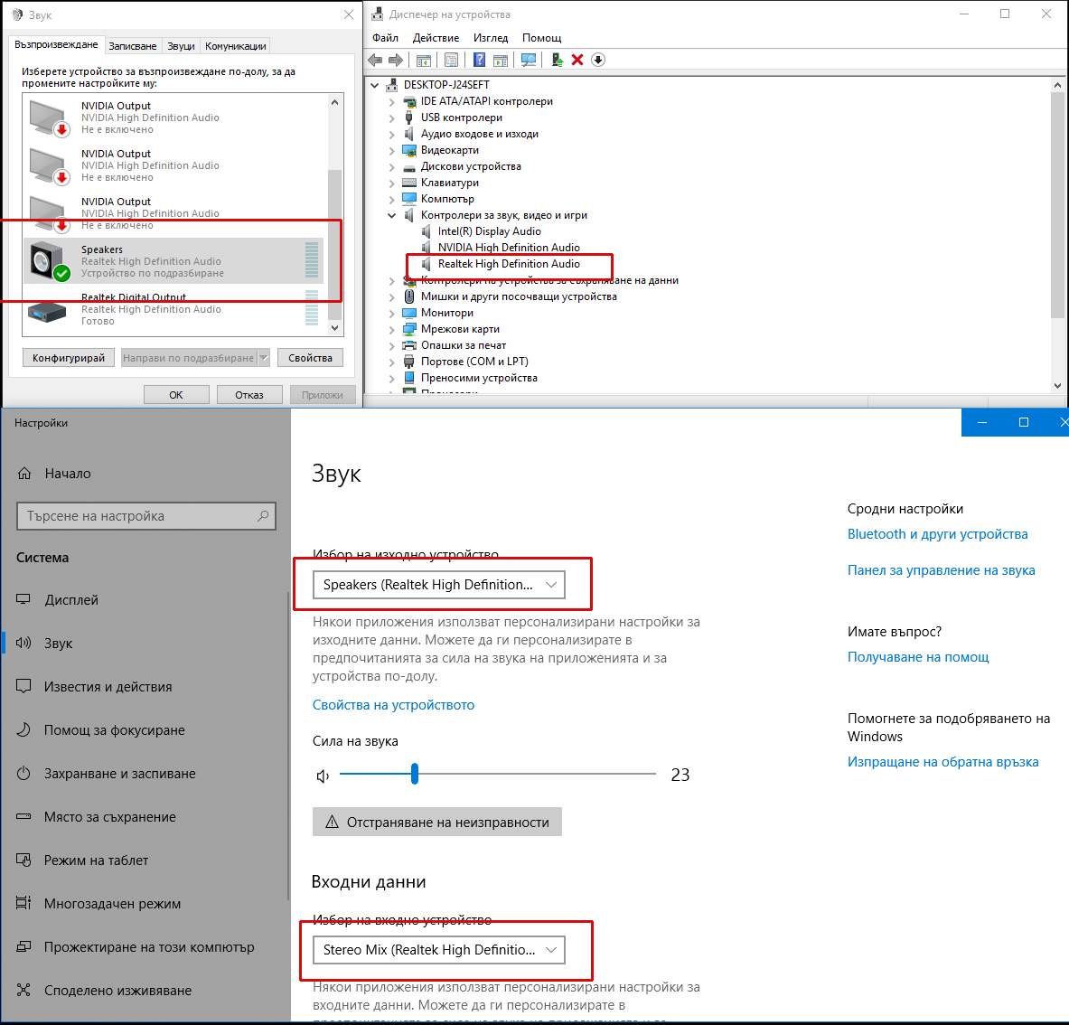Select the Realtek Digital Output device icon

(47, 313)
